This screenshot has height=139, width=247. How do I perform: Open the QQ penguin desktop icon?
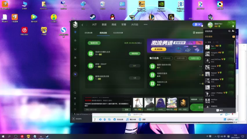coord(112,17)
